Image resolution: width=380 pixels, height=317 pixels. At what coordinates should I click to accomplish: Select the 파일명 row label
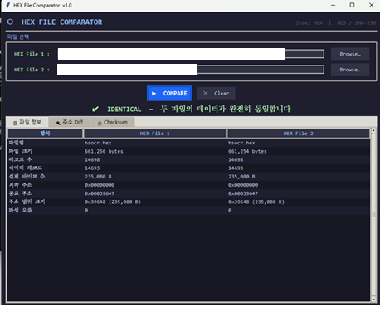click(17, 143)
